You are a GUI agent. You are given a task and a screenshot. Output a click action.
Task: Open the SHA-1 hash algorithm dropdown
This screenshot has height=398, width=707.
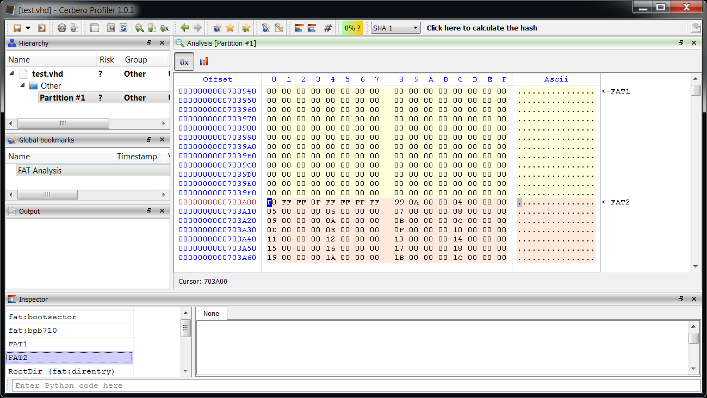[x=395, y=28]
